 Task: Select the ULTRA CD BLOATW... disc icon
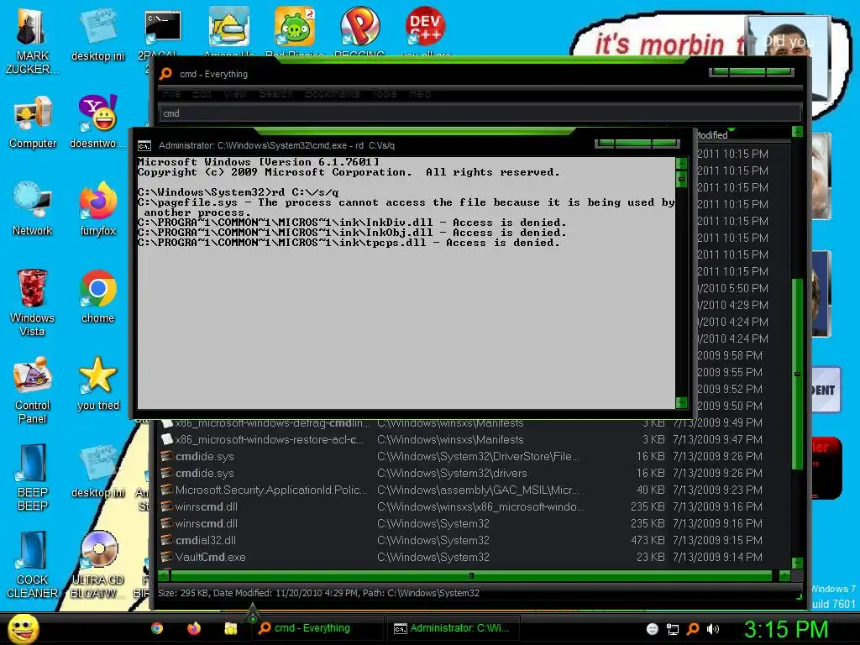[x=97, y=565]
